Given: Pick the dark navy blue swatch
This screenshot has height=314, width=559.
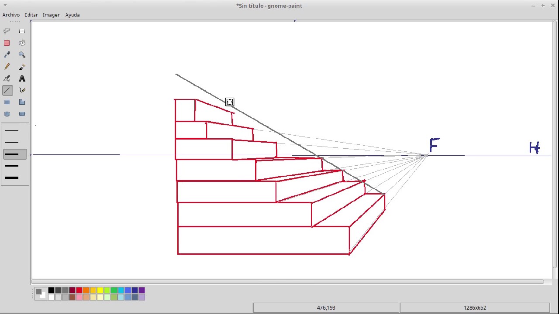Looking at the screenshot, I should pyautogui.click(x=135, y=290).
